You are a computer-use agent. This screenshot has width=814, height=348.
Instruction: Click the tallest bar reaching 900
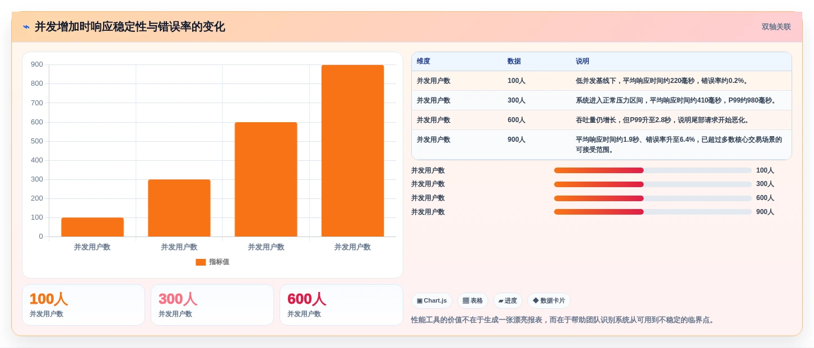(352, 151)
